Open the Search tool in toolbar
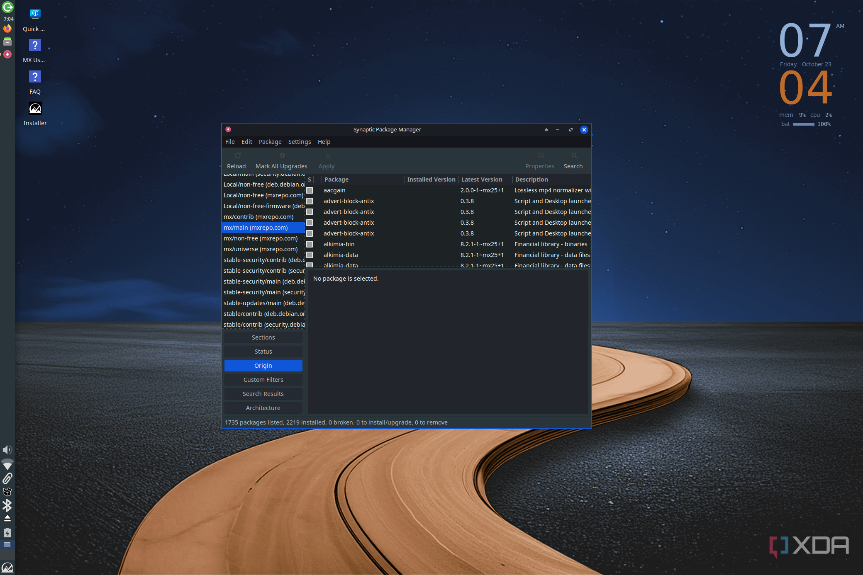863x575 pixels. (x=573, y=161)
